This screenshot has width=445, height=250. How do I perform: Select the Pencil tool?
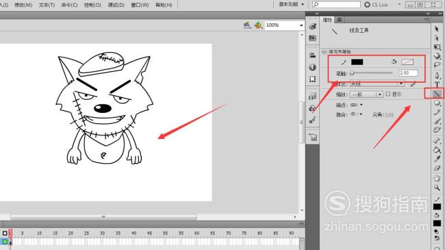point(437,112)
